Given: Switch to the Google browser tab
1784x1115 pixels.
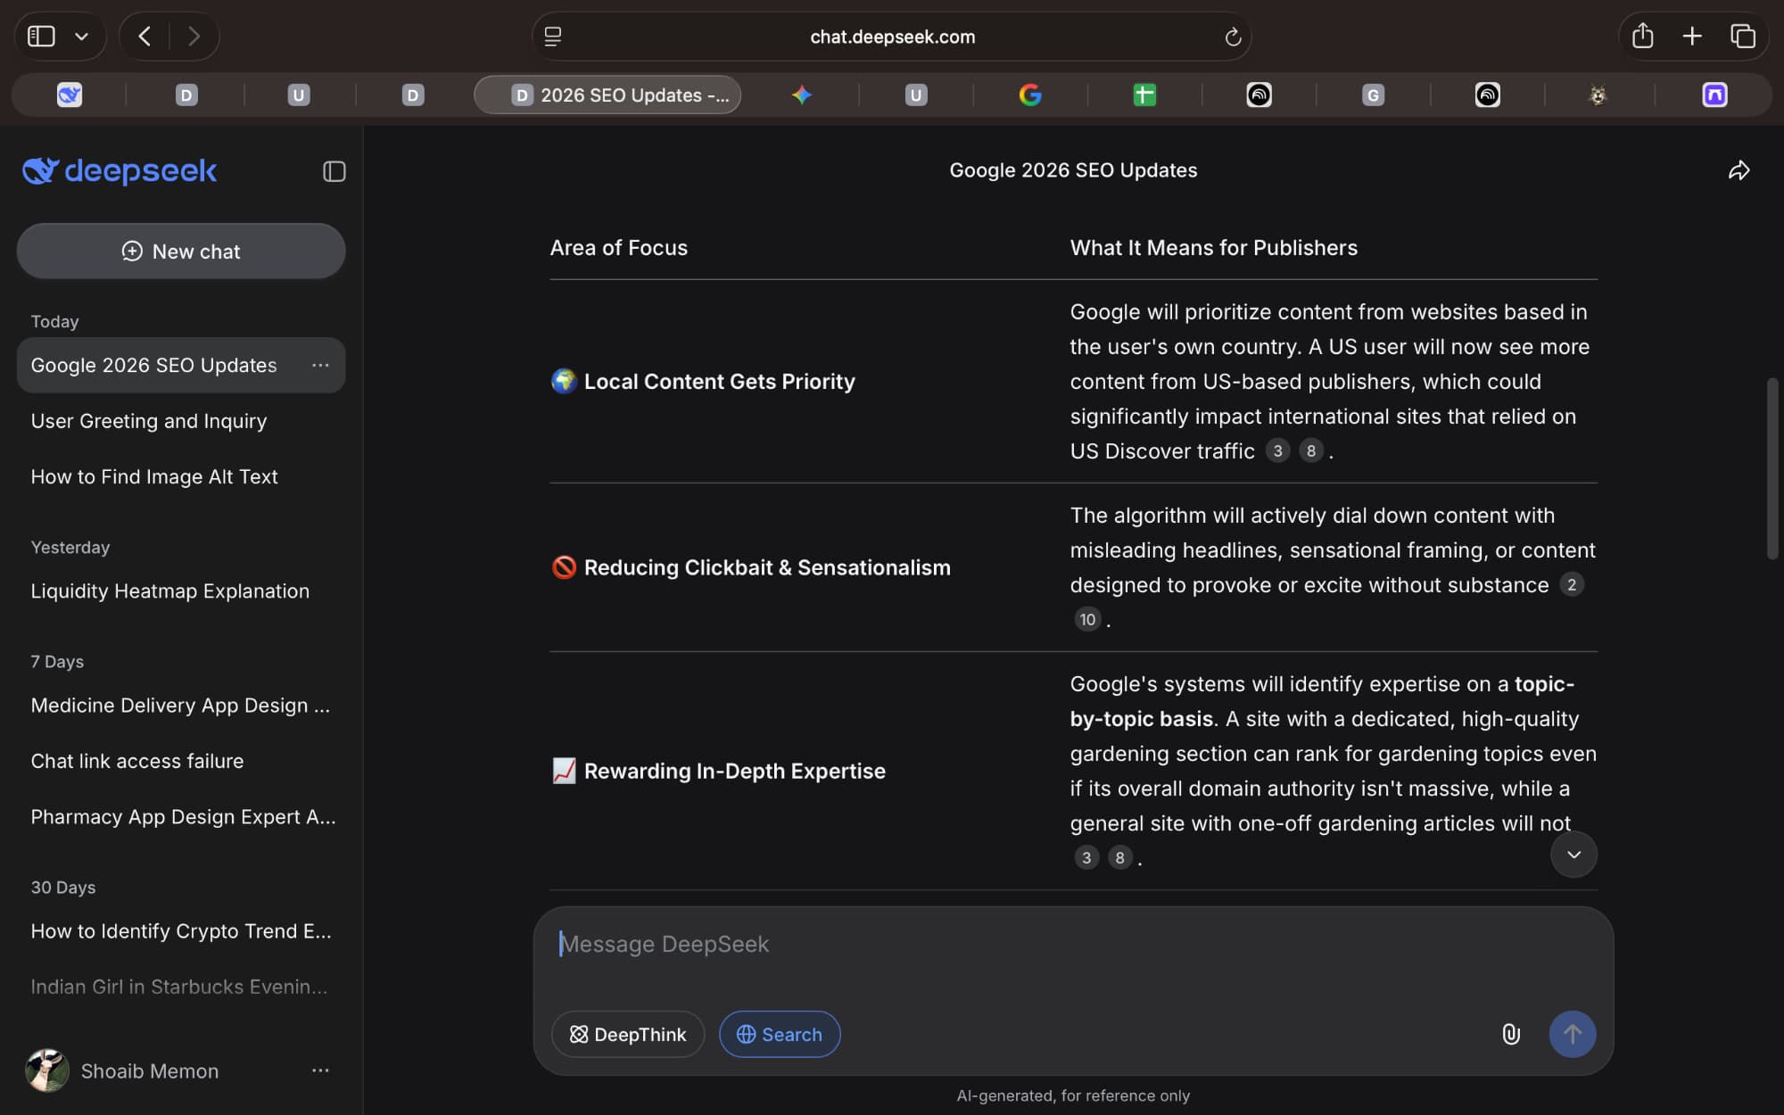Looking at the screenshot, I should 1030,95.
